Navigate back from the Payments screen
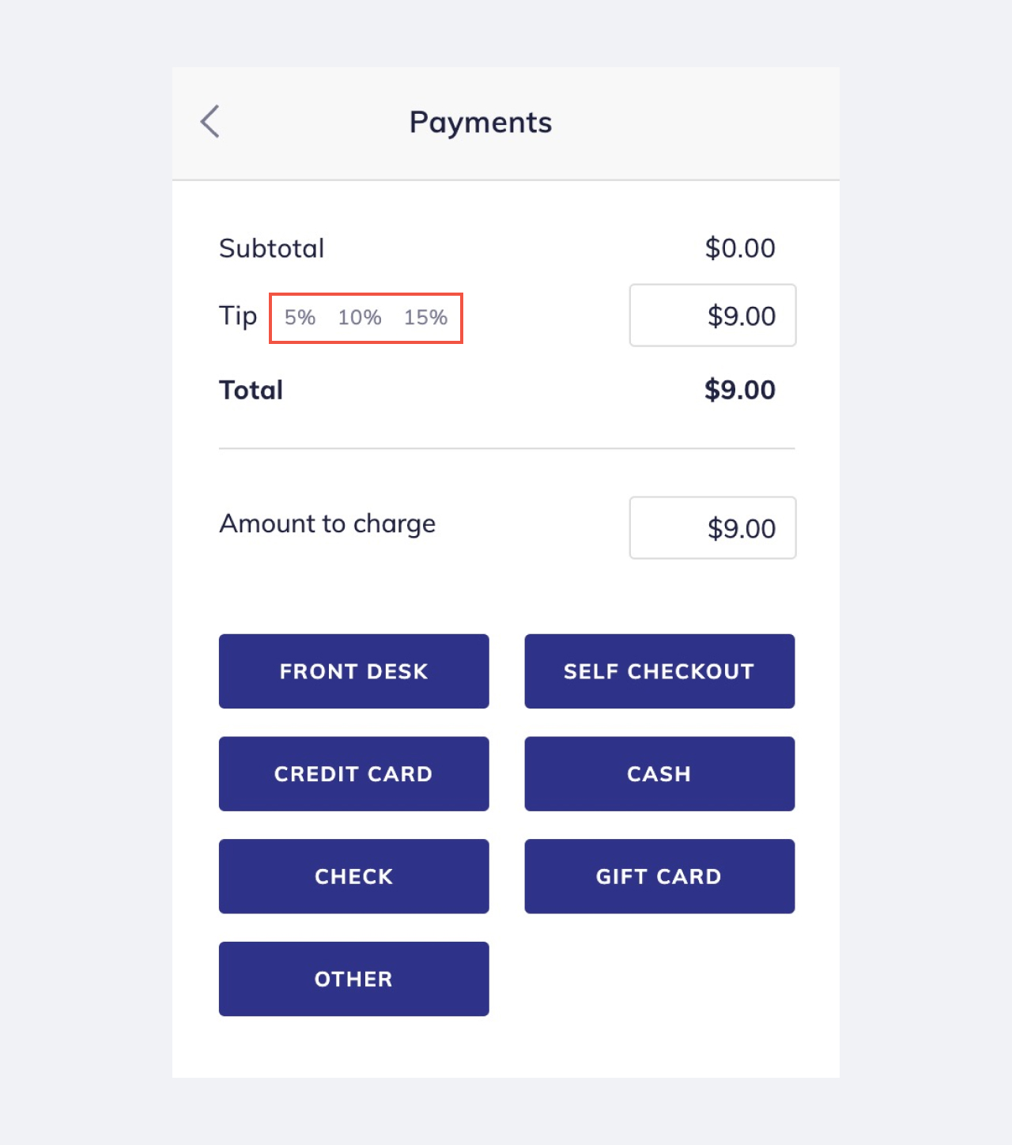This screenshot has width=1012, height=1145. tap(209, 123)
